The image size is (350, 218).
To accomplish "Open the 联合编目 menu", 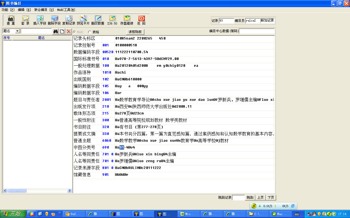I will 44,10.
